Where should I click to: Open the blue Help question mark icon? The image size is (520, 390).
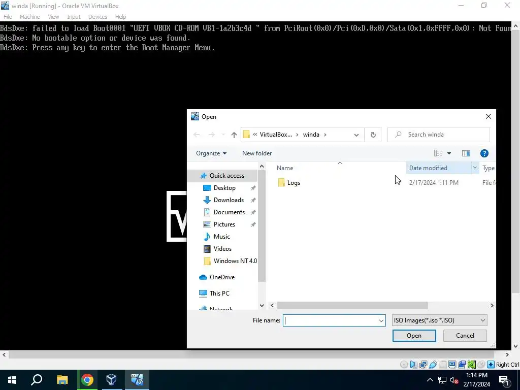coord(484,153)
